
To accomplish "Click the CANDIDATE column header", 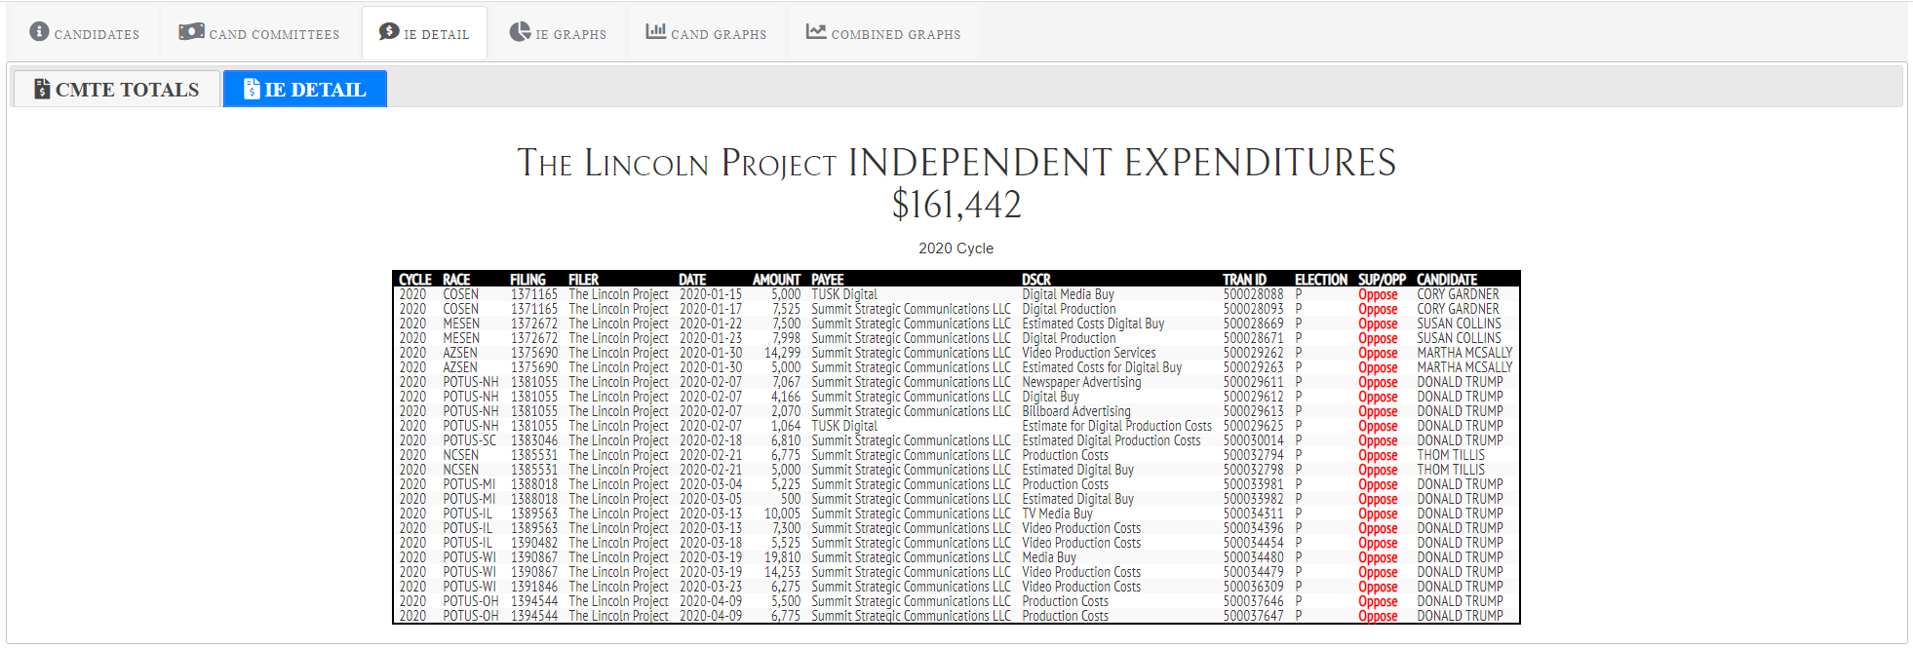I will (1447, 280).
